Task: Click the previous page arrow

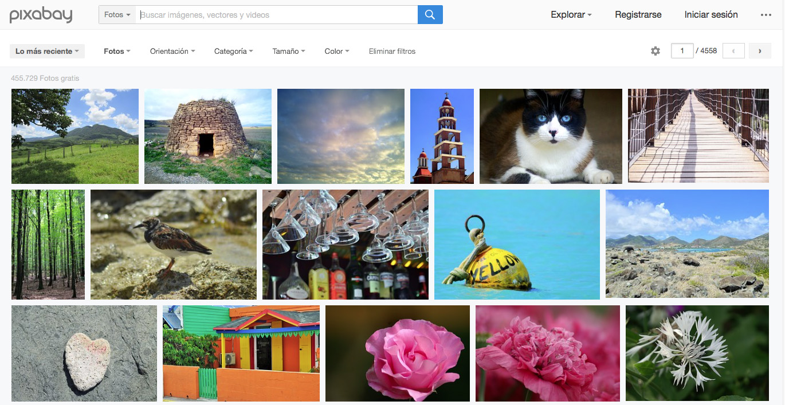Action: [x=733, y=51]
